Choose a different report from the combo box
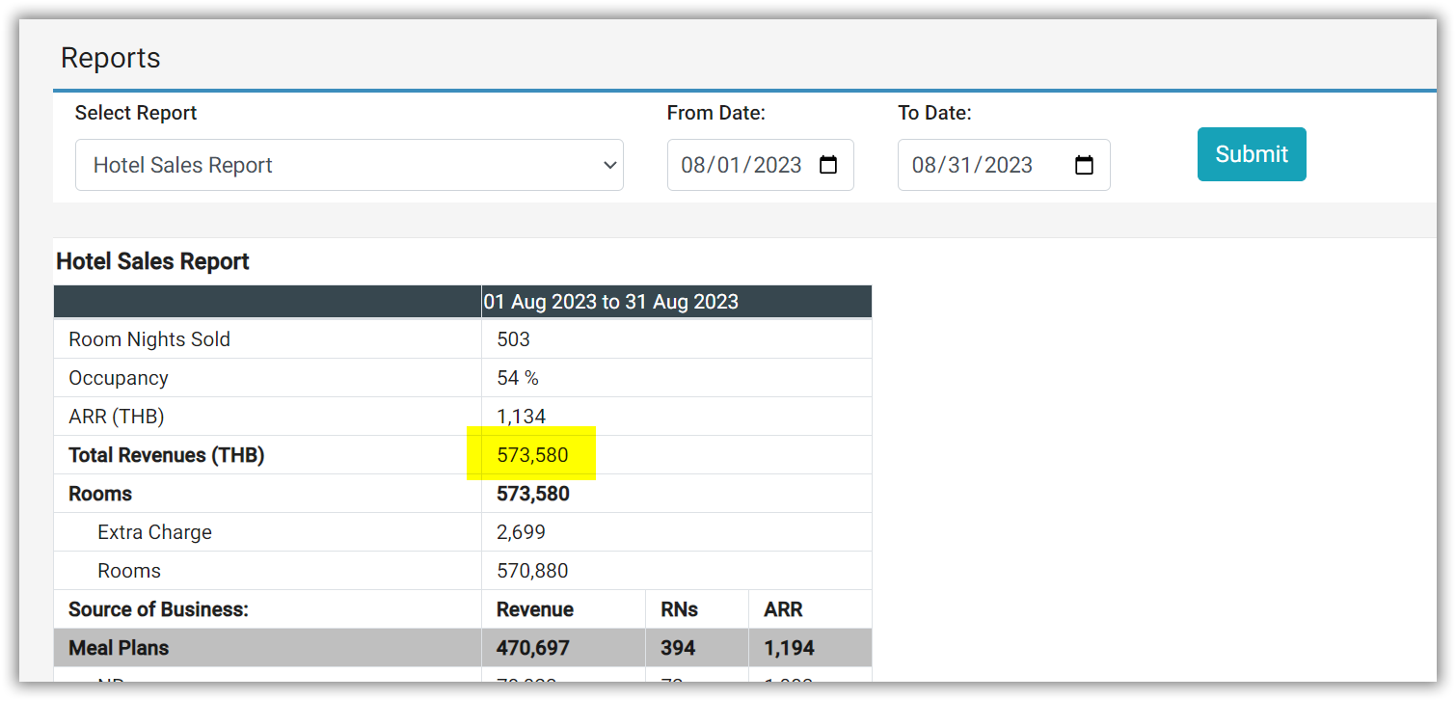Viewport: 1456px width, 701px height. tap(349, 164)
